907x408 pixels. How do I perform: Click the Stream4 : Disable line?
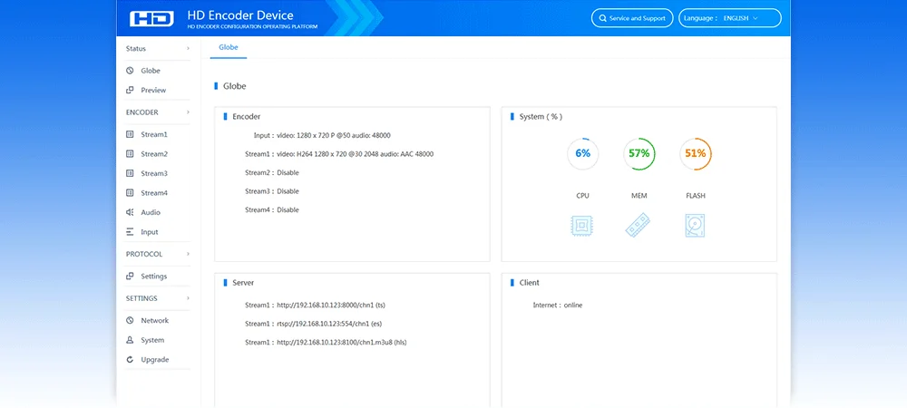point(272,209)
